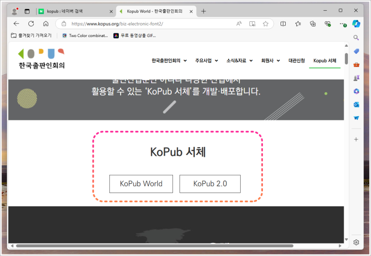Click the horizontal scrollbar thumb
Screen dimensions: 371x256
click(155, 246)
